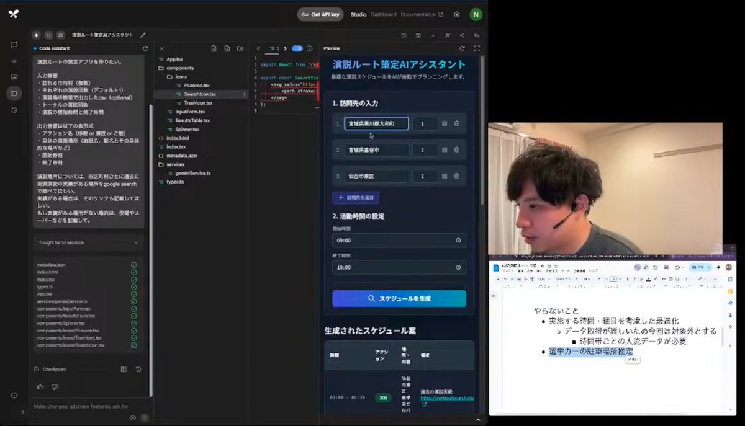745x426 pixels.
Task: Click the Get API key button
Action: (x=320, y=14)
